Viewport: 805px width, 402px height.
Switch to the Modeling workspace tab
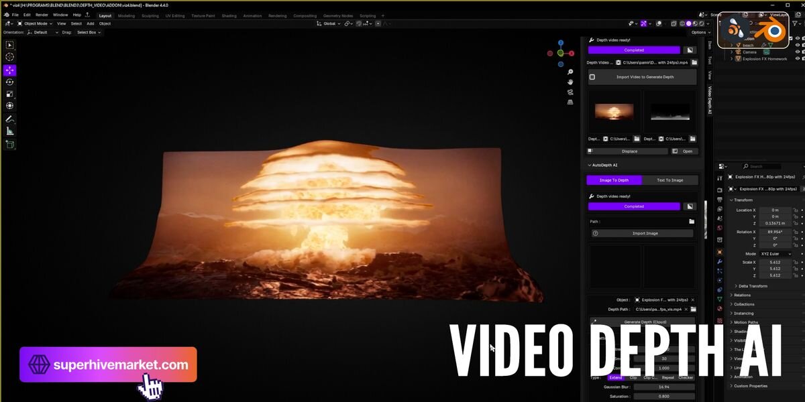[x=126, y=15]
